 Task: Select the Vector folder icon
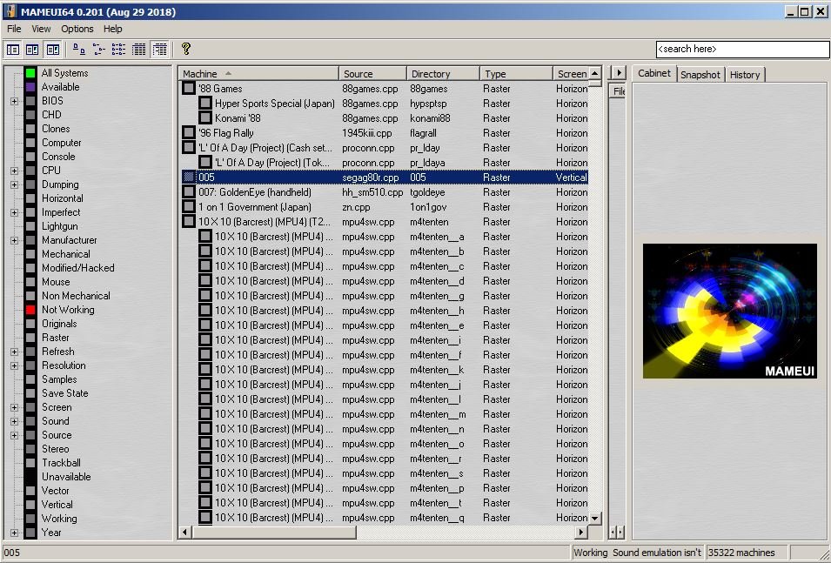coord(30,491)
